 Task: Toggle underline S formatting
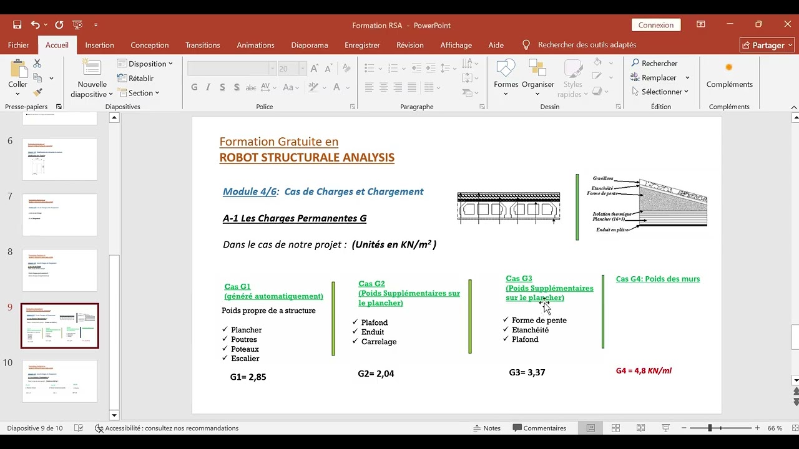(222, 87)
